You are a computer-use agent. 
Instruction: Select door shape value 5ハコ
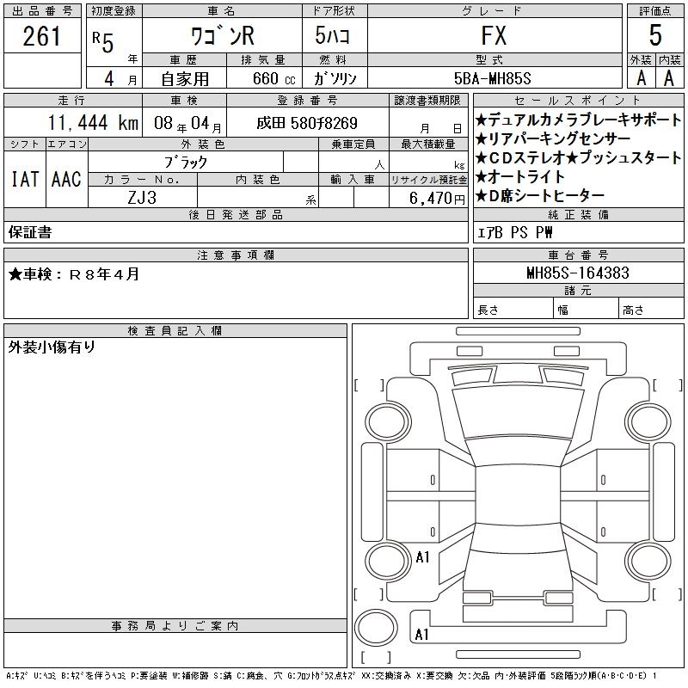pos(333,35)
